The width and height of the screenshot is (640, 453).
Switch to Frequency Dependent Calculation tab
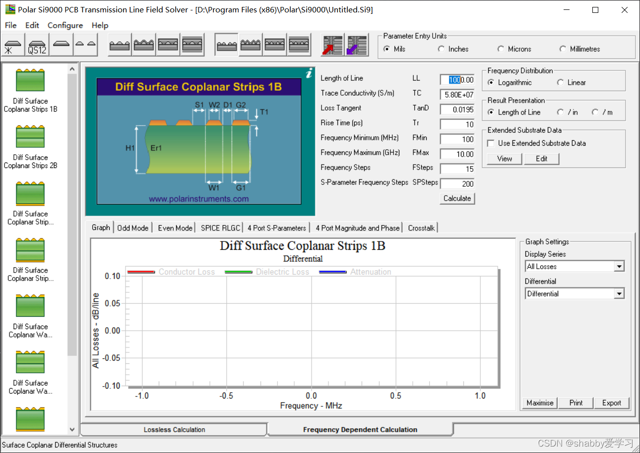pyautogui.click(x=360, y=429)
